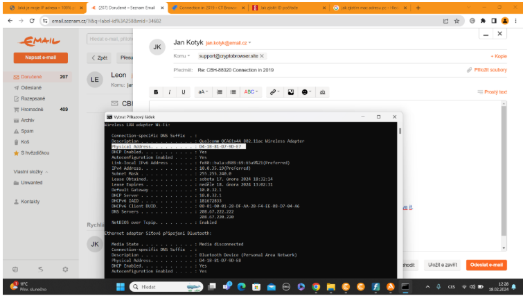Send the message with Odeslat e-mail

(x=486, y=265)
